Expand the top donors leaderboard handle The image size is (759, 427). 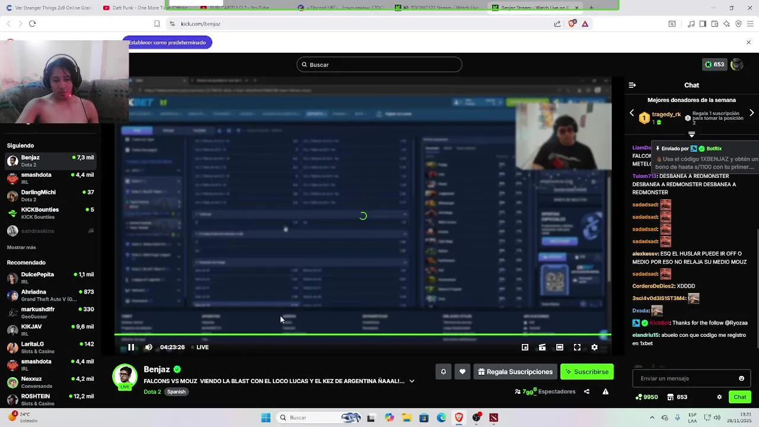coord(691,135)
